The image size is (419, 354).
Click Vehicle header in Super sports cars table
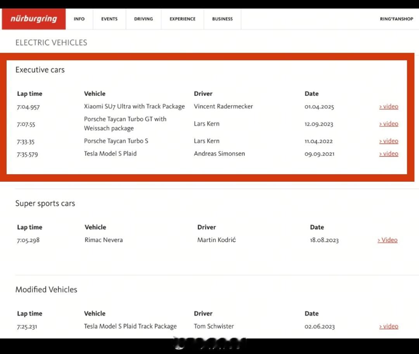(x=95, y=227)
